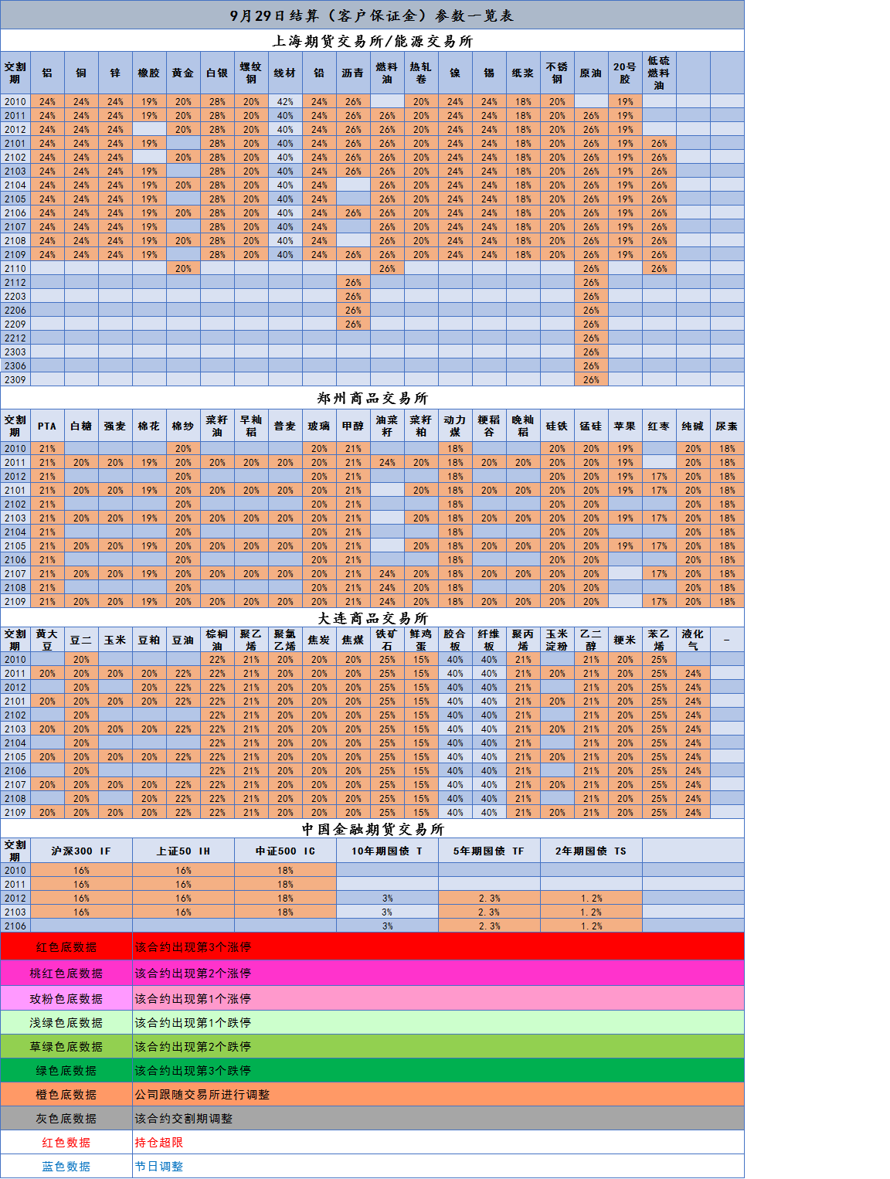Screen dimensions: 890x1179
Task: Click the 原油 column header
Action: (591, 73)
